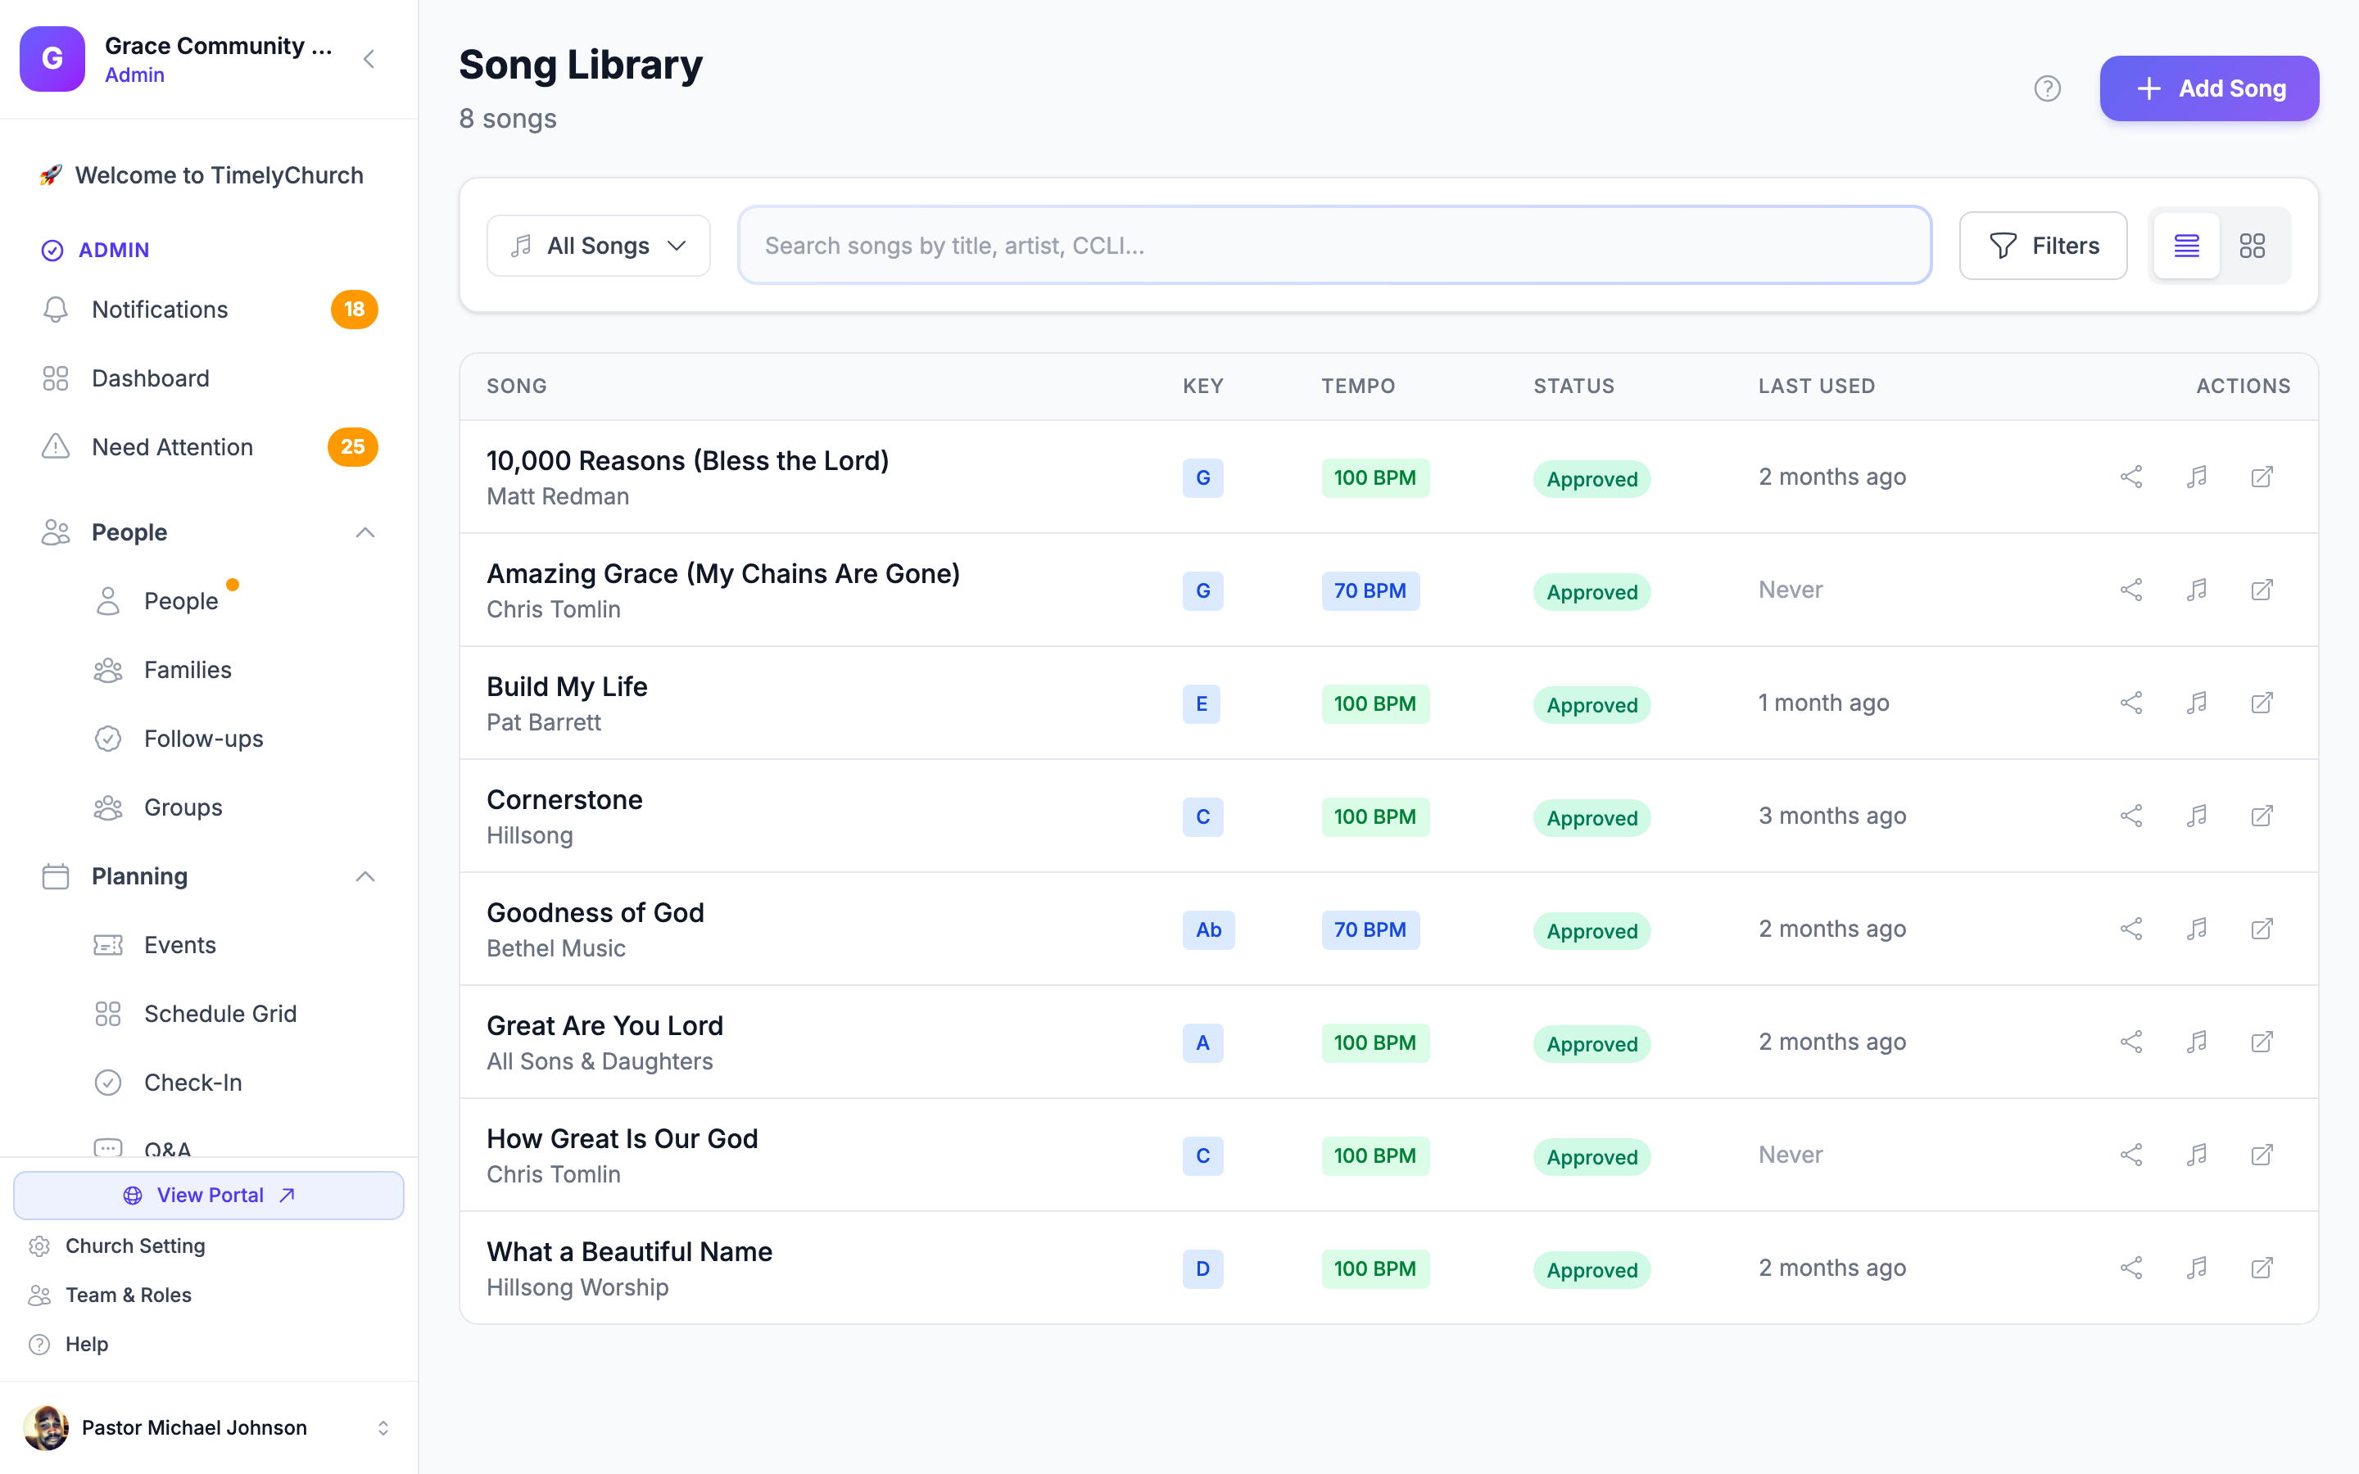Open Great Are You Lord external link icon

[2262, 1042]
